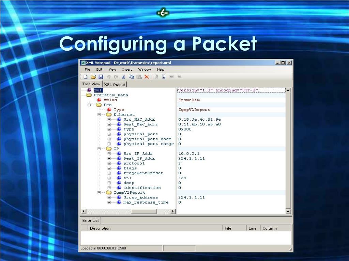Collapse the IP node
This screenshot has height=261, width=349.
(99, 149)
